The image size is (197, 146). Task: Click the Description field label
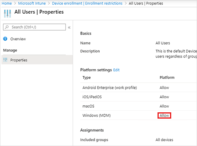(90, 51)
